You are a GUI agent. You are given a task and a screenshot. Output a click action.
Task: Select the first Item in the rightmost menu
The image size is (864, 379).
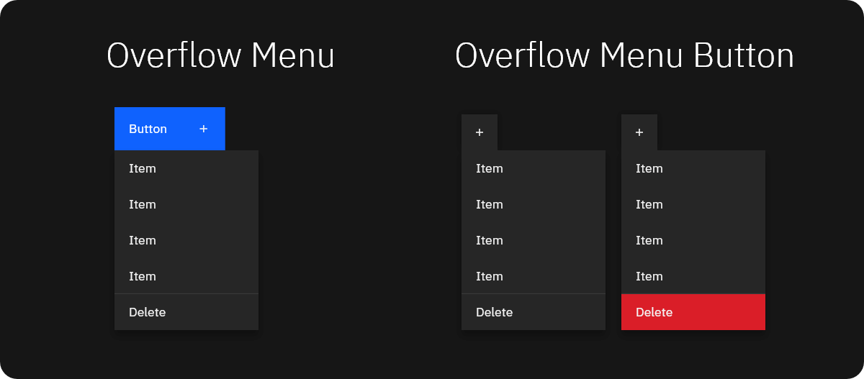click(693, 168)
